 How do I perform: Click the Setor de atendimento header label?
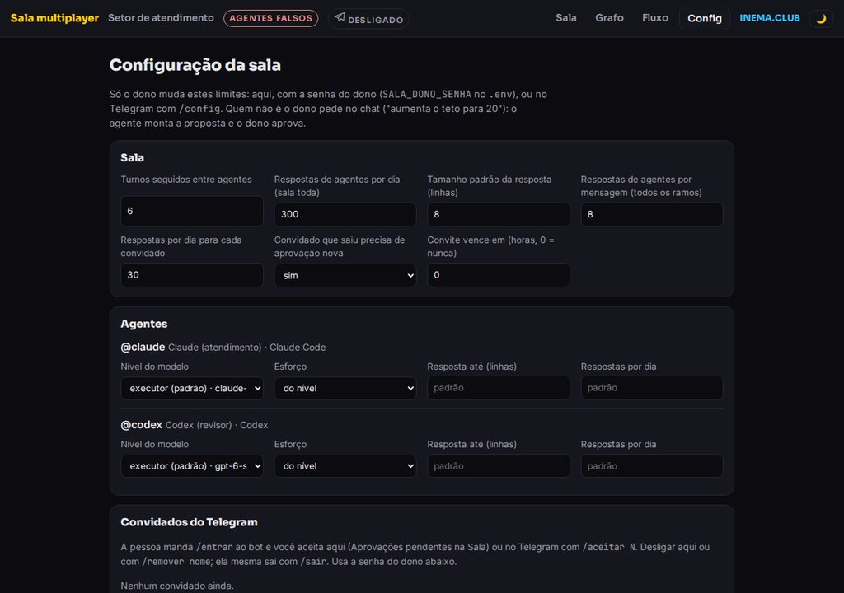[x=161, y=18]
